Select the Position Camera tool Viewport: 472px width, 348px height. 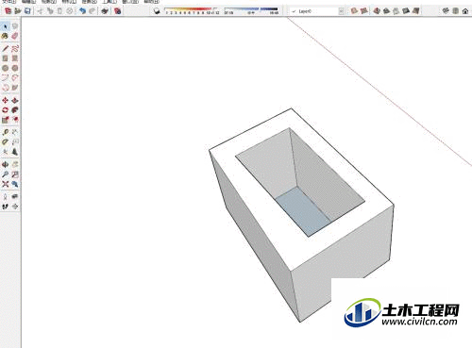click(5, 197)
